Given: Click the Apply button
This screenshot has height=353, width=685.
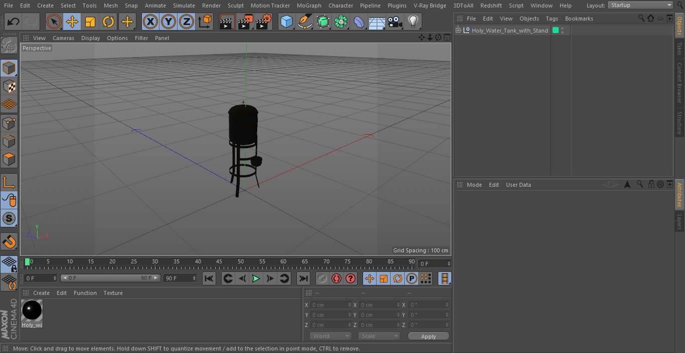Looking at the screenshot, I should pos(428,336).
